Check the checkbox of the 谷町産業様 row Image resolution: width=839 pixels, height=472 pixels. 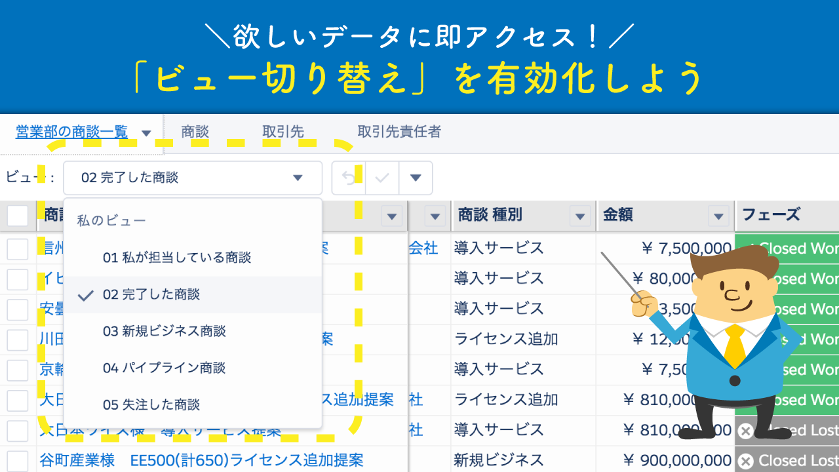click(18, 461)
